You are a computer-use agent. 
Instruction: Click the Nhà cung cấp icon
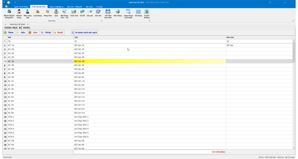click(x=27, y=14)
